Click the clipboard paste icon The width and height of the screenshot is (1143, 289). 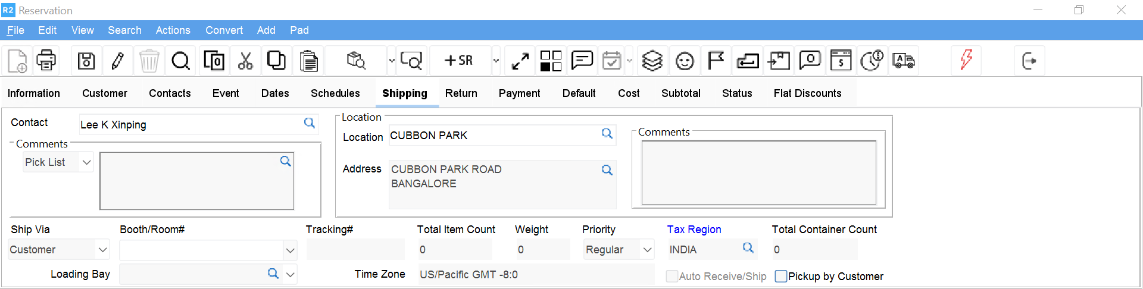[308, 61]
